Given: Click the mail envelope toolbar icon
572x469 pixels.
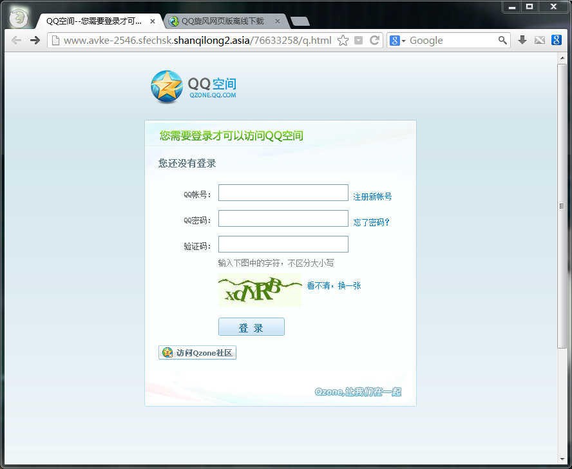Looking at the screenshot, I should 540,40.
